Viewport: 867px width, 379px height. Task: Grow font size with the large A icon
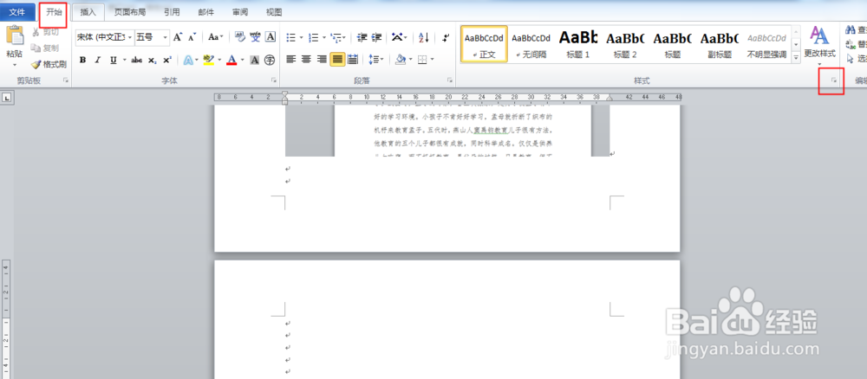click(178, 37)
